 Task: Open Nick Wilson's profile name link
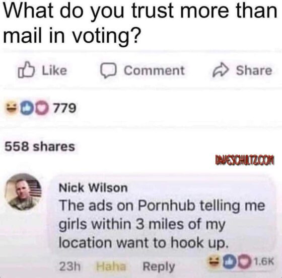click(93, 188)
